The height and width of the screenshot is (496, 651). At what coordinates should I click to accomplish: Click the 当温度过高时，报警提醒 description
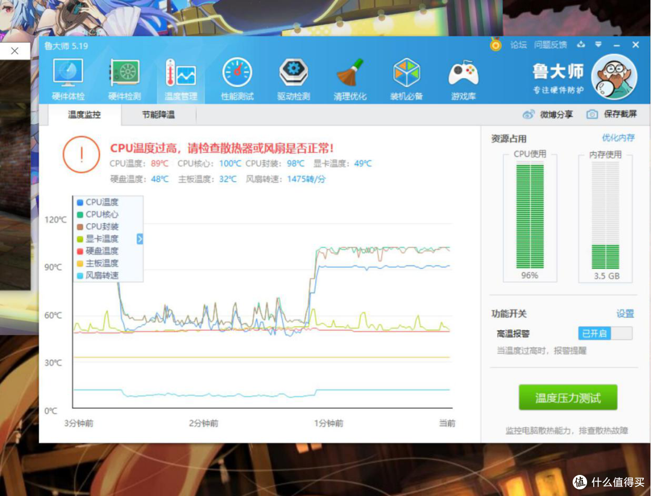541,351
